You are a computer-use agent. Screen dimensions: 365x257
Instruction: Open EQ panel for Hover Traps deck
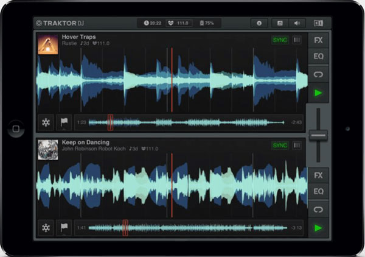[318, 57]
